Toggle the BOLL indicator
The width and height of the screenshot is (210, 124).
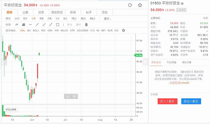click(36, 31)
